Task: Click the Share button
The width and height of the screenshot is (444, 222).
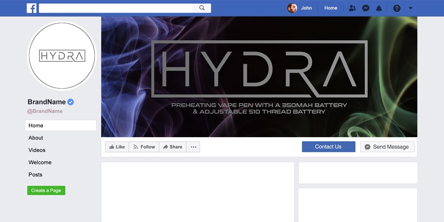Action: pyautogui.click(x=173, y=147)
